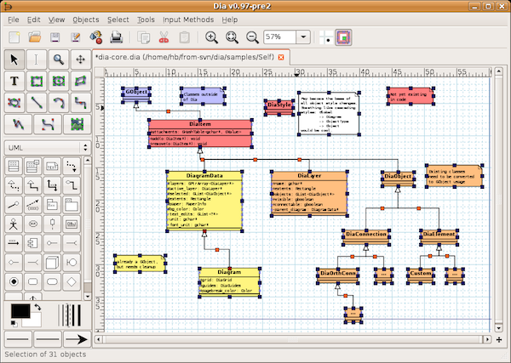This screenshot has width=511, height=363.
Task: Open the middle line style selector
Action: pos(48,339)
